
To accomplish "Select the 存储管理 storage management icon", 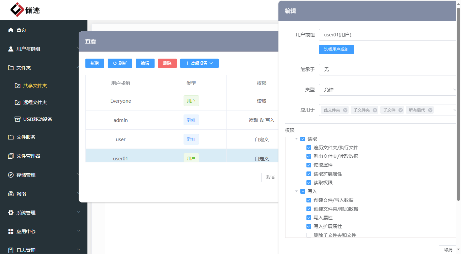I will point(11,174).
